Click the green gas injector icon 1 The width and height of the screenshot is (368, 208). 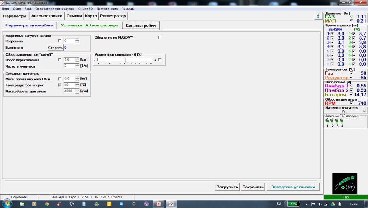[x=327, y=121]
